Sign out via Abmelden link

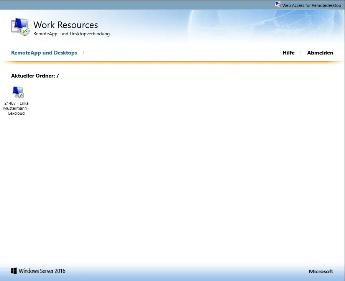pos(320,53)
